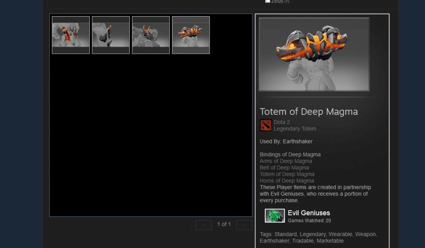Click the Bindings of Deep Magma set name
This screenshot has height=248, width=425.
pyautogui.click(x=290, y=154)
